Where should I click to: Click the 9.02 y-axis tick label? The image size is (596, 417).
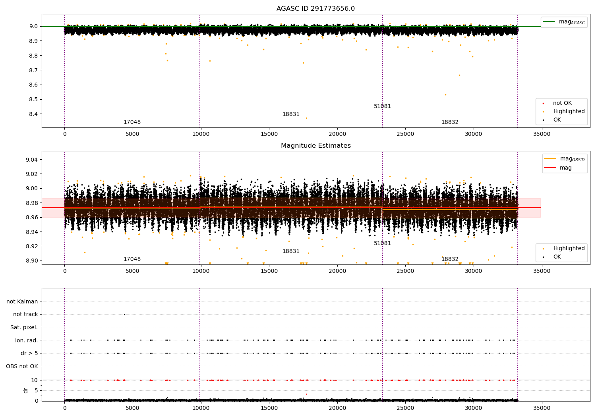coord(31,174)
